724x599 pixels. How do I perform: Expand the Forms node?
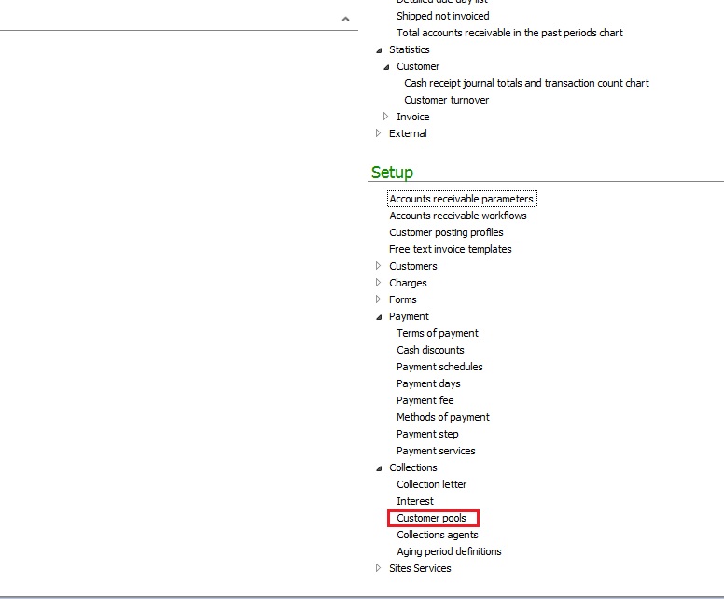(x=379, y=299)
